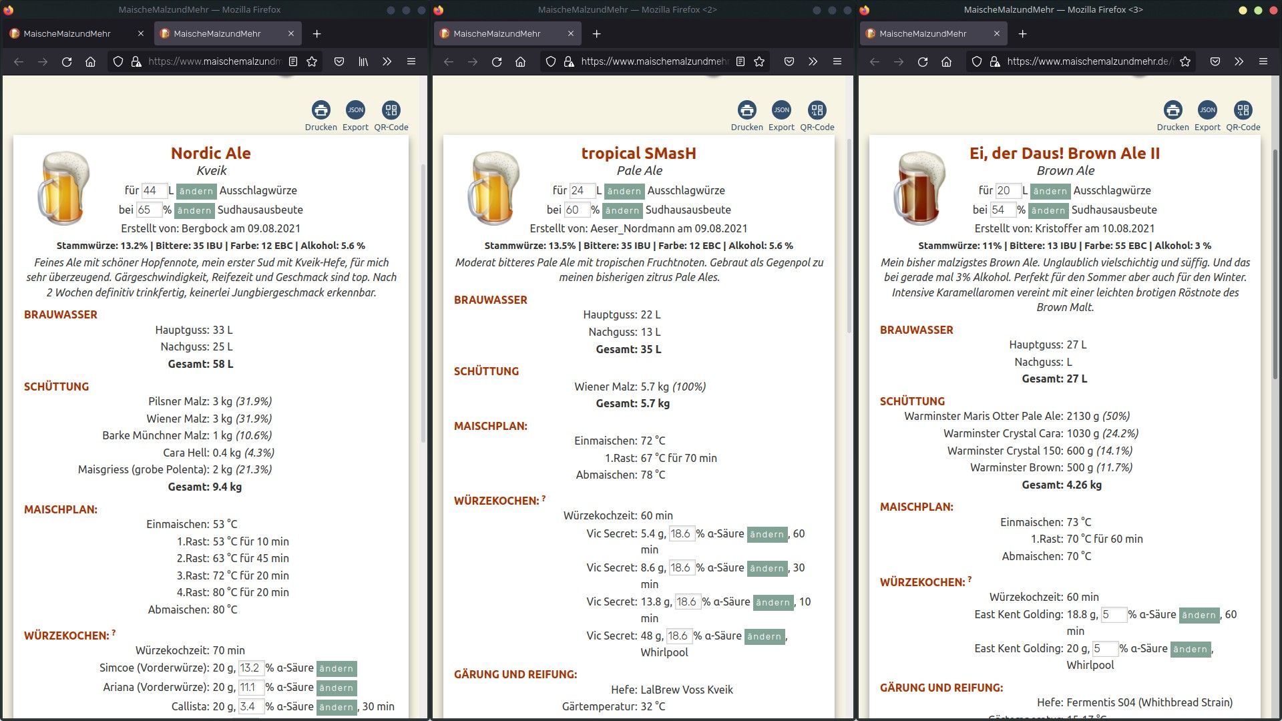Screen dimensions: 1282x721
Task: Go home in first Firefox window
Action: click(91, 61)
